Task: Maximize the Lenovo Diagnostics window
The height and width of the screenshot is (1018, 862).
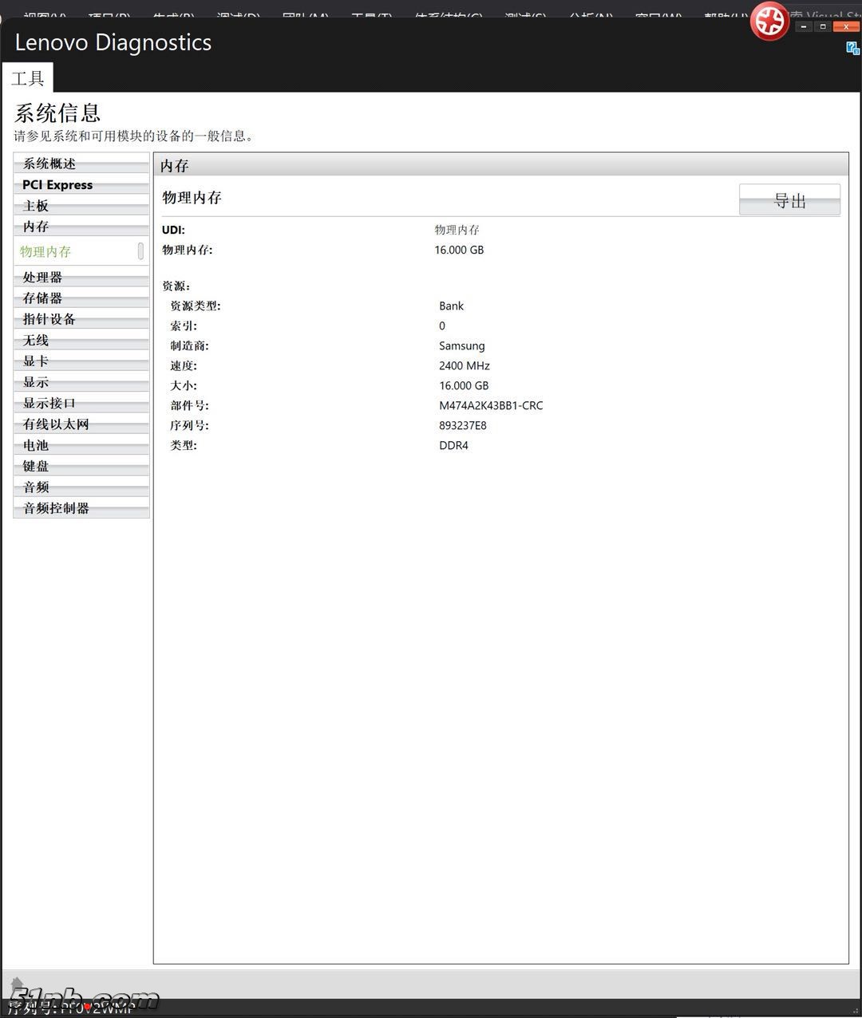Action: click(823, 26)
